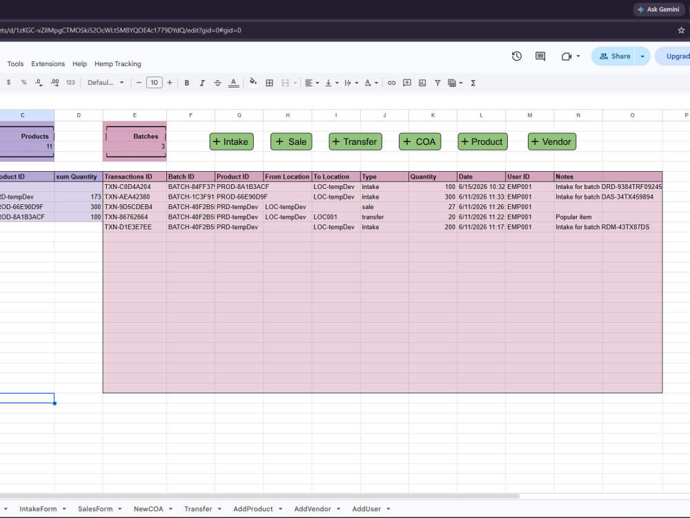This screenshot has height=518, width=690.
Task: Switch to the Transfer sheet tab
Action: 198,509
